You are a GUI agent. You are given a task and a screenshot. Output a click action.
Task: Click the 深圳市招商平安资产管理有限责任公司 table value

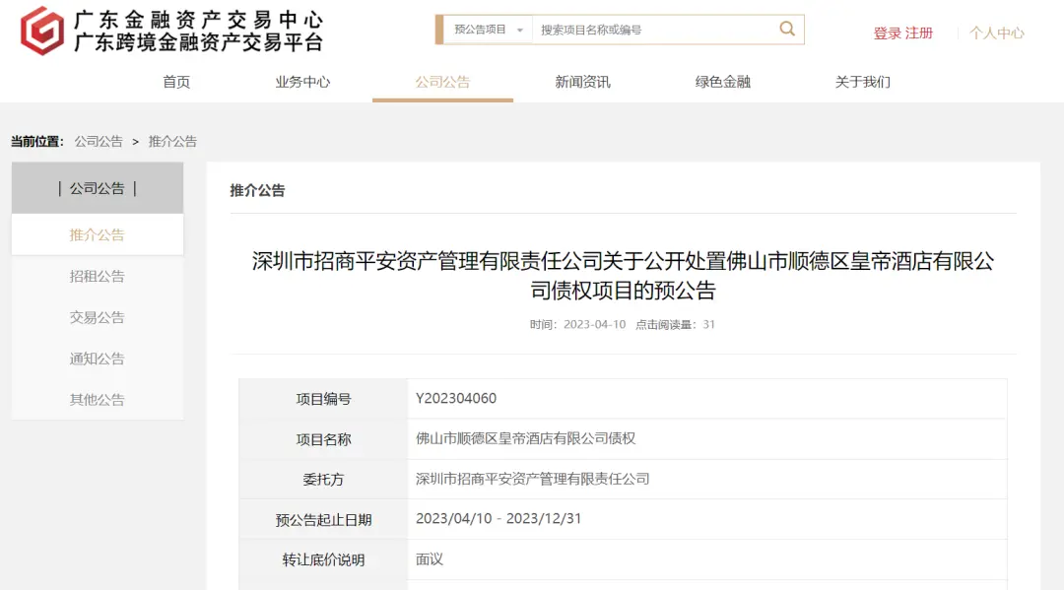point(532,479)
